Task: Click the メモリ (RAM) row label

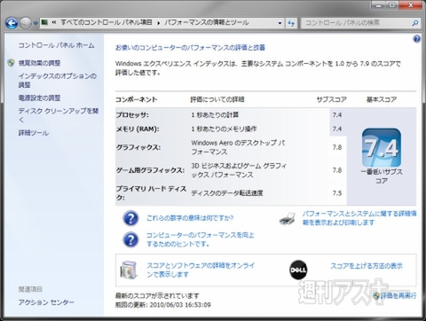Action: [x=138, y=129]
